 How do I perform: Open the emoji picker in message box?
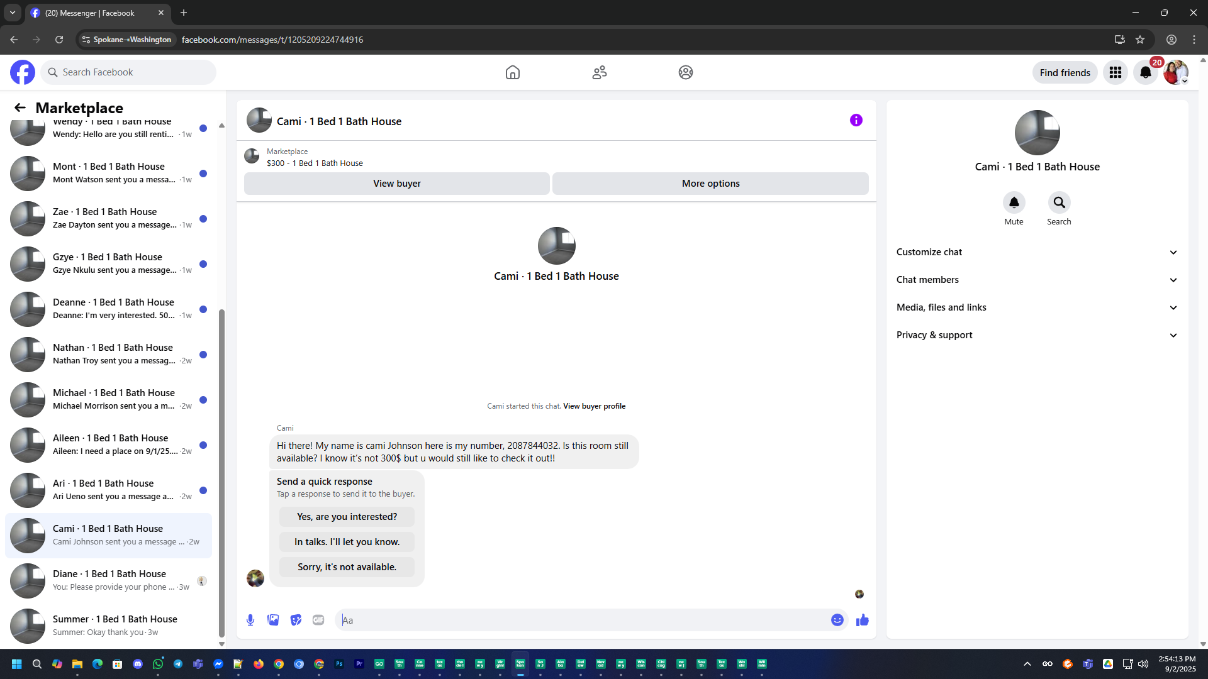837,620
